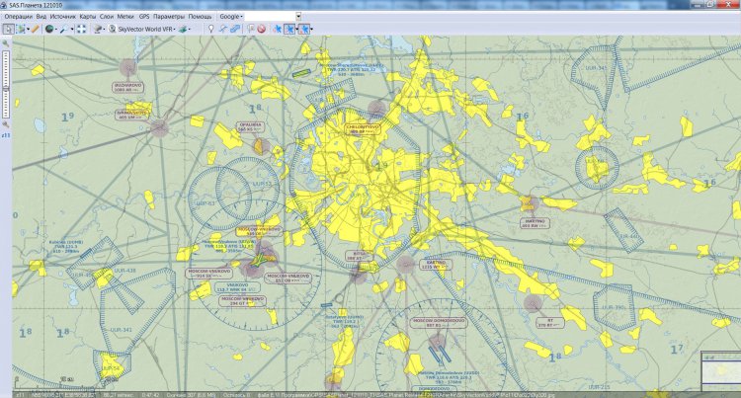Click the z11 zoom level indicator
This screenshot has height=398, width=741.
click(6, 135)
